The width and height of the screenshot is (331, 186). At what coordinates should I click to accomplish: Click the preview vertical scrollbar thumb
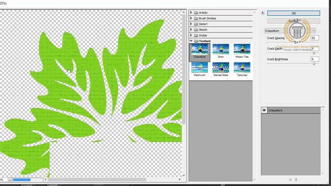tap(184, 69)
